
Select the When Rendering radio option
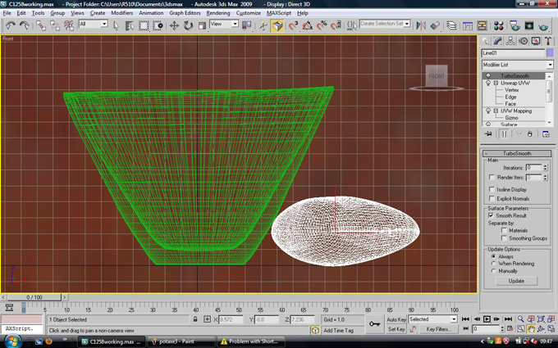point(493,264)
